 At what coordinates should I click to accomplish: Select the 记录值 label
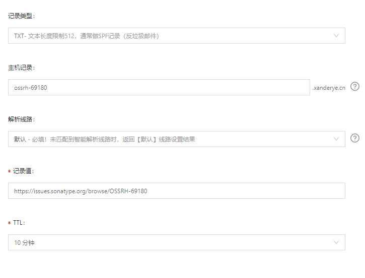click(23, 171)
